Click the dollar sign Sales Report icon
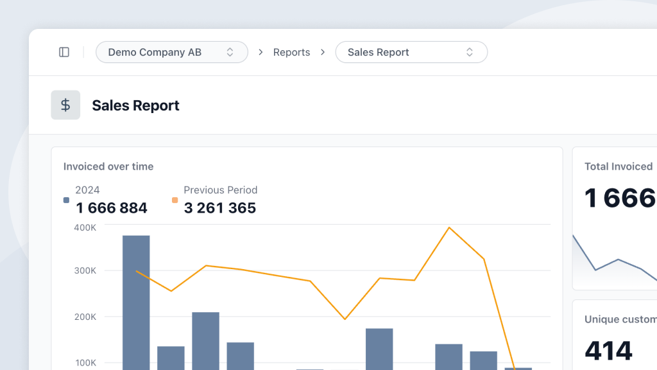Viewport: 657px width, 370px height. (65, 104)
